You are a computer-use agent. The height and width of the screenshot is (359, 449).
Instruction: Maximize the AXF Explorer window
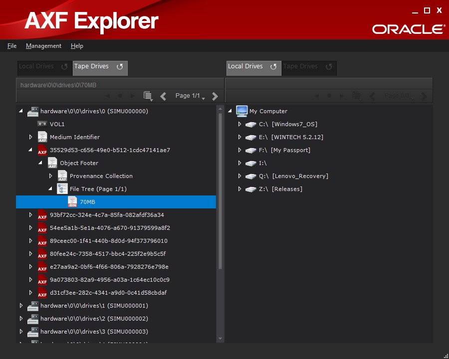pos(427,10)
